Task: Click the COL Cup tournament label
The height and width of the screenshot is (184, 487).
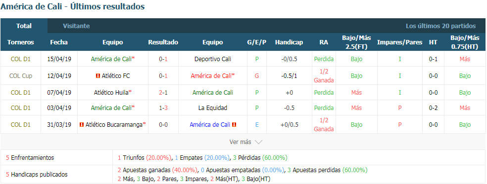Action: pos(21,76)
